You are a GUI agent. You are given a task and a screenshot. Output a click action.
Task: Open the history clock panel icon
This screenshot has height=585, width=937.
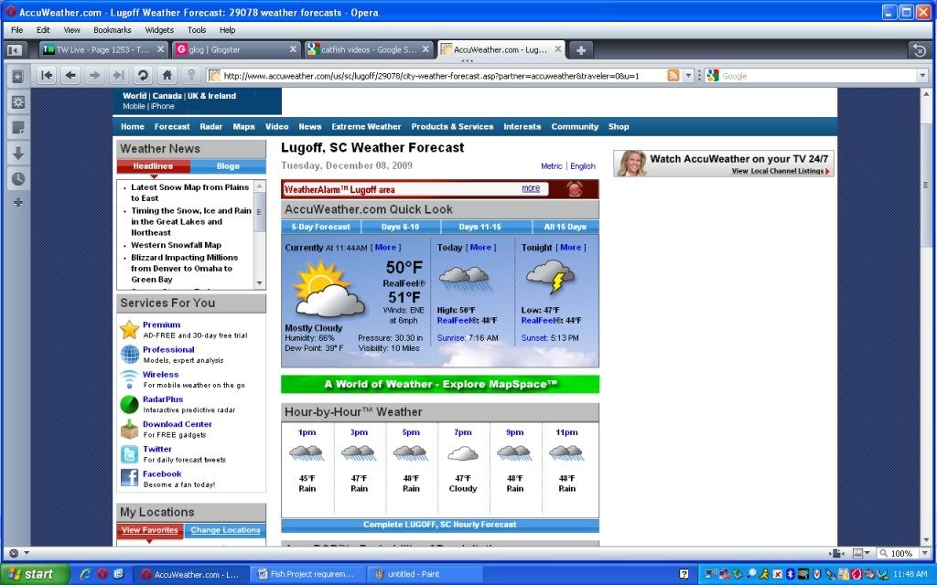coord(18,178)
